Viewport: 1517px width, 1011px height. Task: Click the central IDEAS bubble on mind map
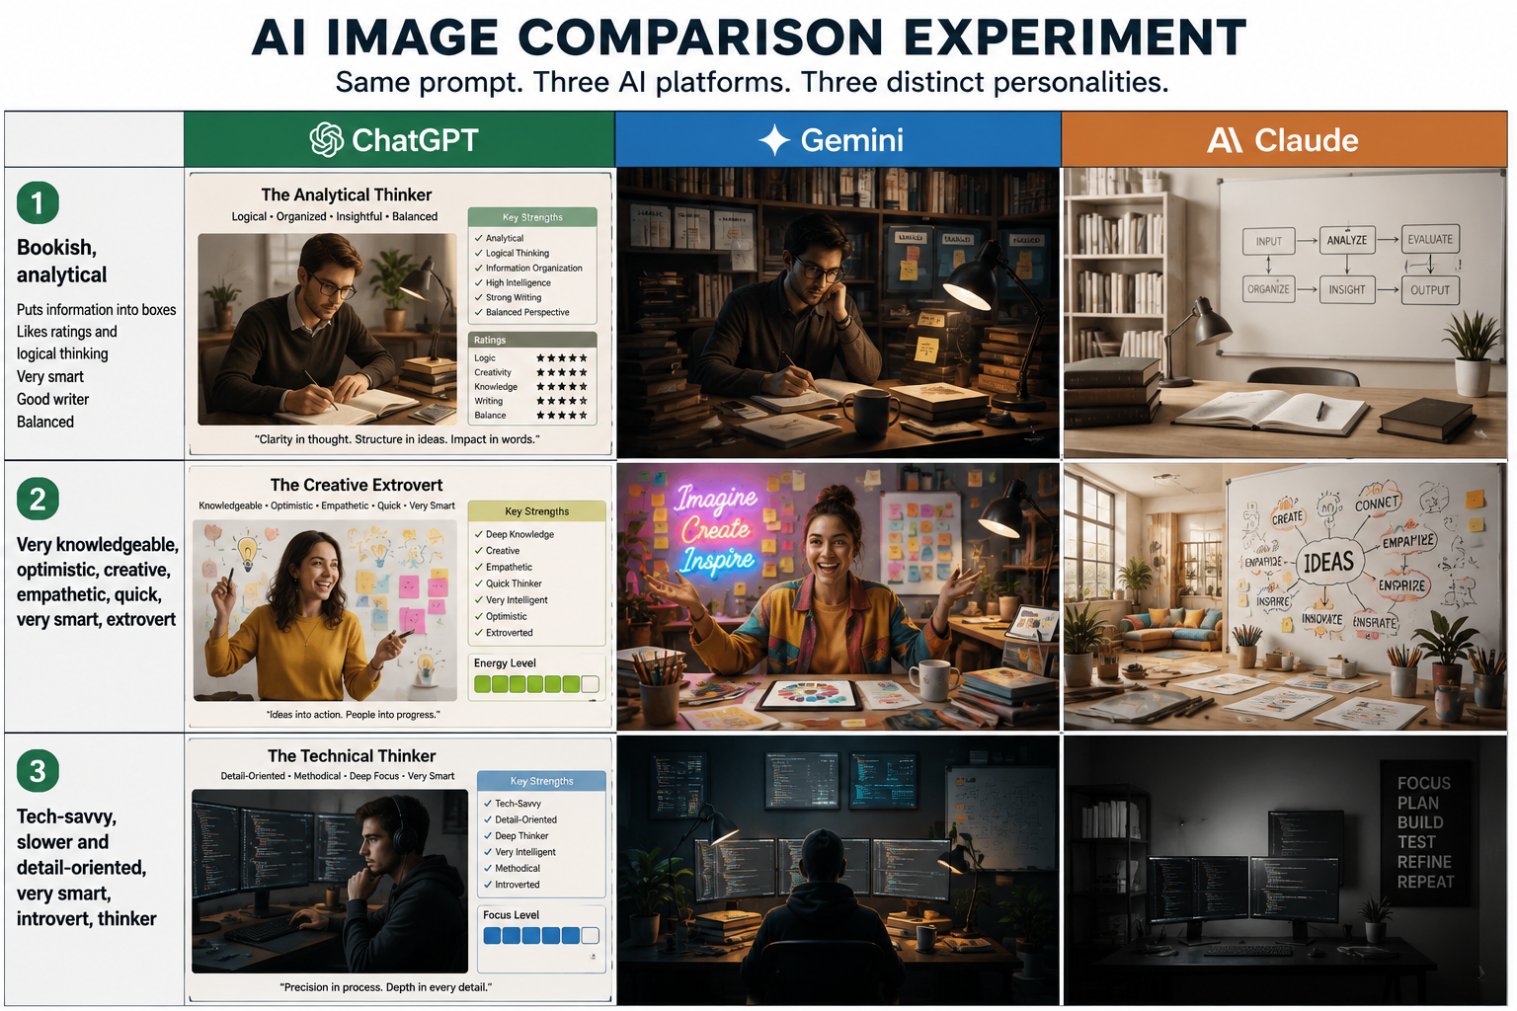(1328, 563)
